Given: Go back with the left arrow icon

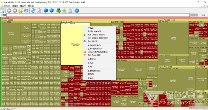Looking at the screenshot, I should 9,10.
